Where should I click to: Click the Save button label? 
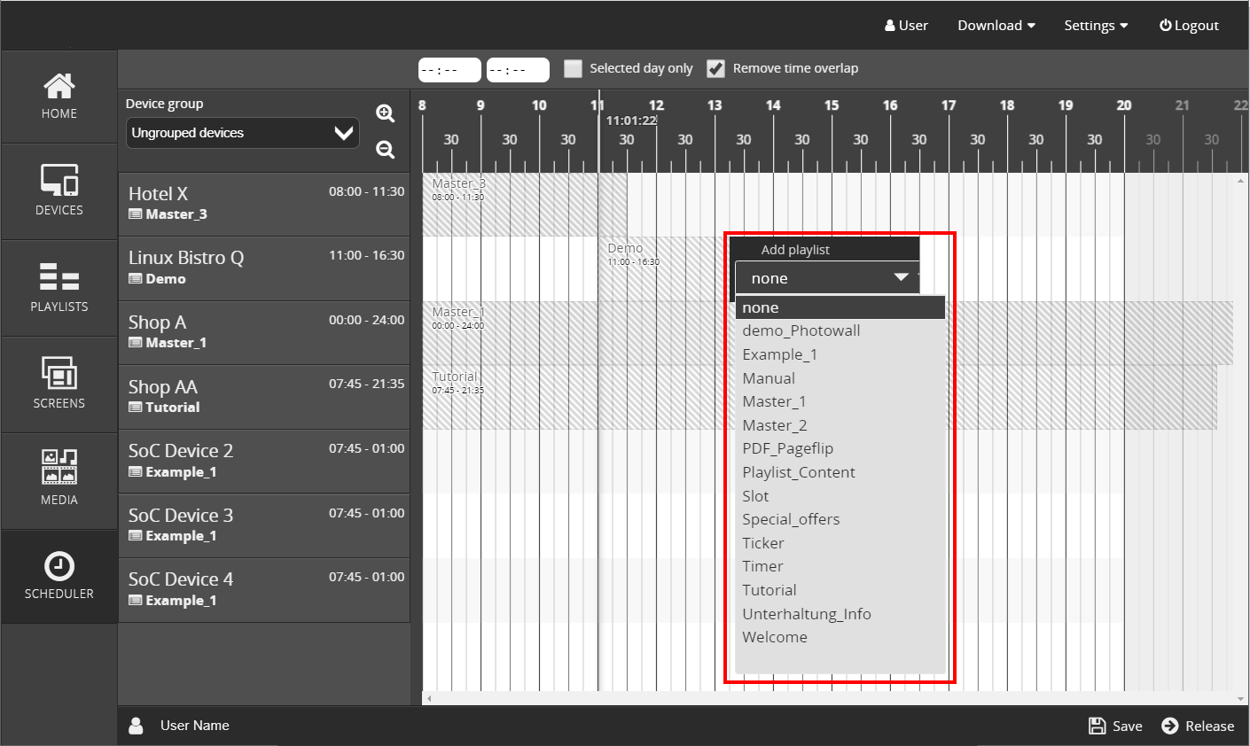pyautogui.click(x=1128, y=726)
